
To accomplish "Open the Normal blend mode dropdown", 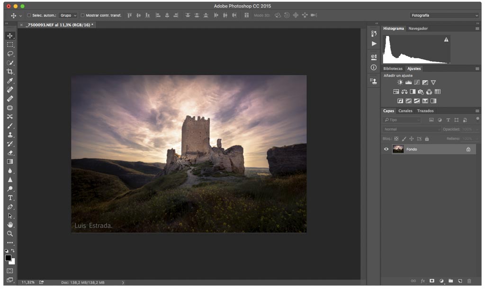I will point(411,130).
